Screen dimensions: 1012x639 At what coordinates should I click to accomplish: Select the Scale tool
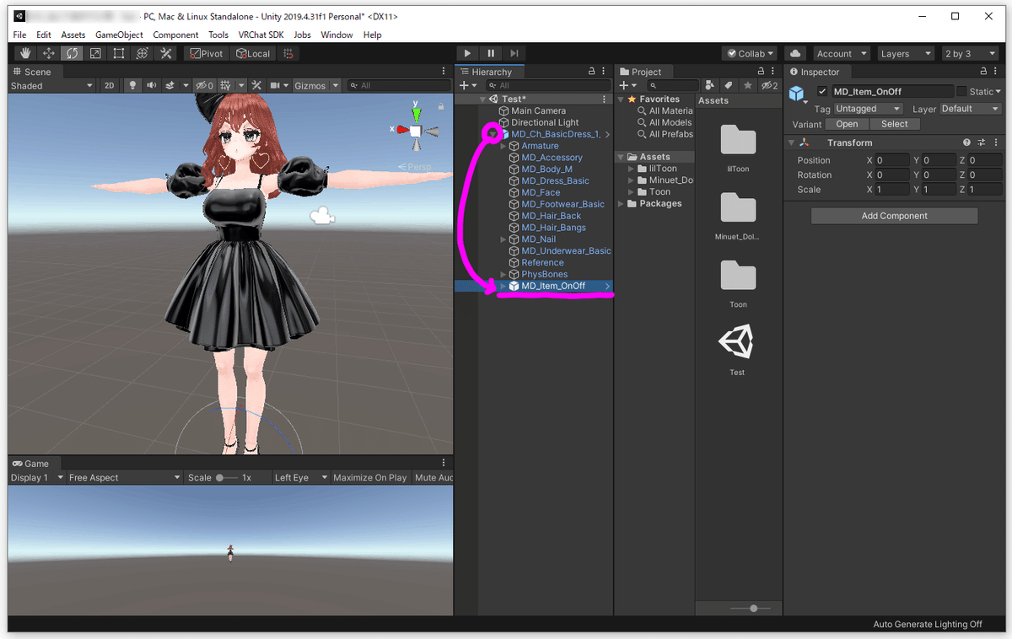tap(95, 53)
